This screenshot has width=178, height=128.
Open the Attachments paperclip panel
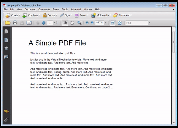click(6, 120)
